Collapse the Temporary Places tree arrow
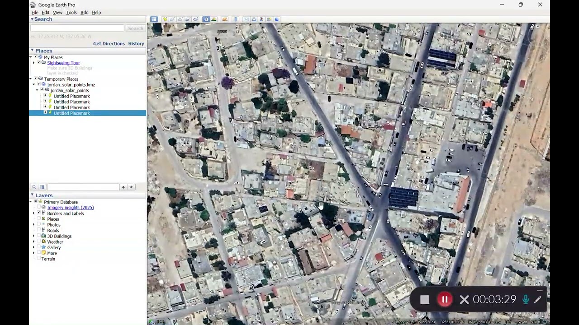This screenshot has height=325, width=579. coord(31,79)
